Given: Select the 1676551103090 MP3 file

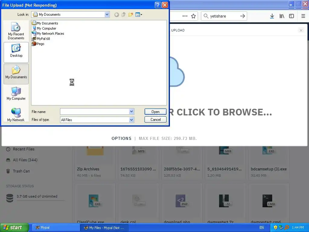Looking at the screenshot, I should coord(138,163).
